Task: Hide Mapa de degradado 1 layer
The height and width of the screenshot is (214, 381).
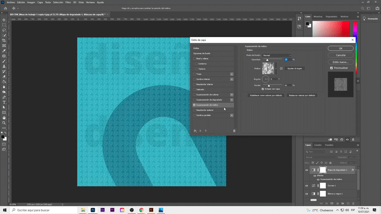Action: point(306,170)
